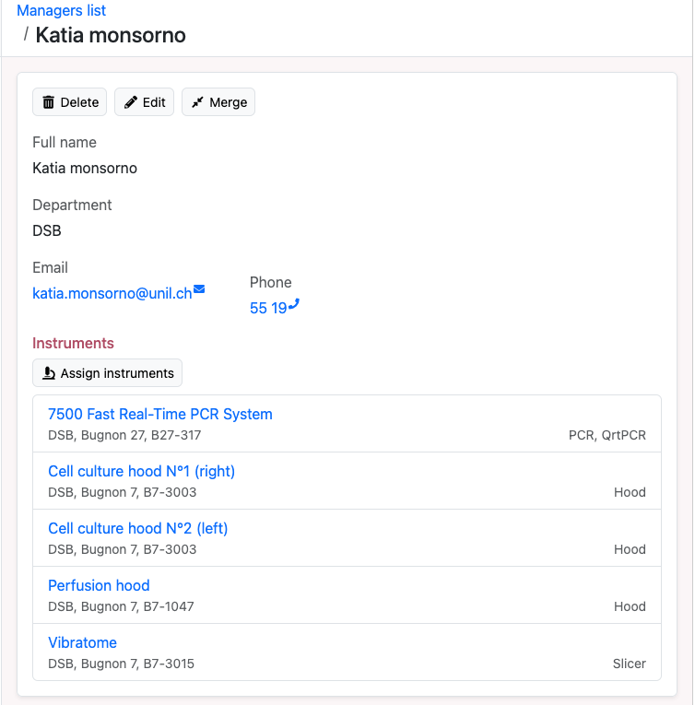Delete this manager
The image size is (695, 705).
(70, 102)
